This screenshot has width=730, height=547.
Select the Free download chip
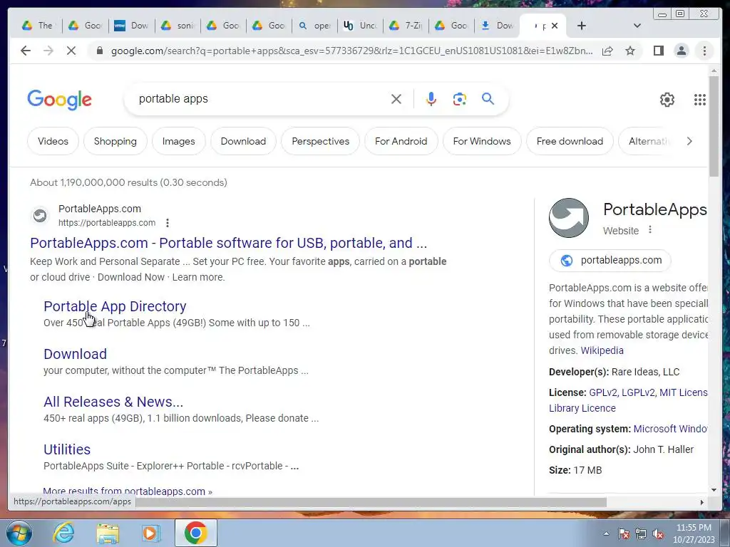click(x=570, y=141)
